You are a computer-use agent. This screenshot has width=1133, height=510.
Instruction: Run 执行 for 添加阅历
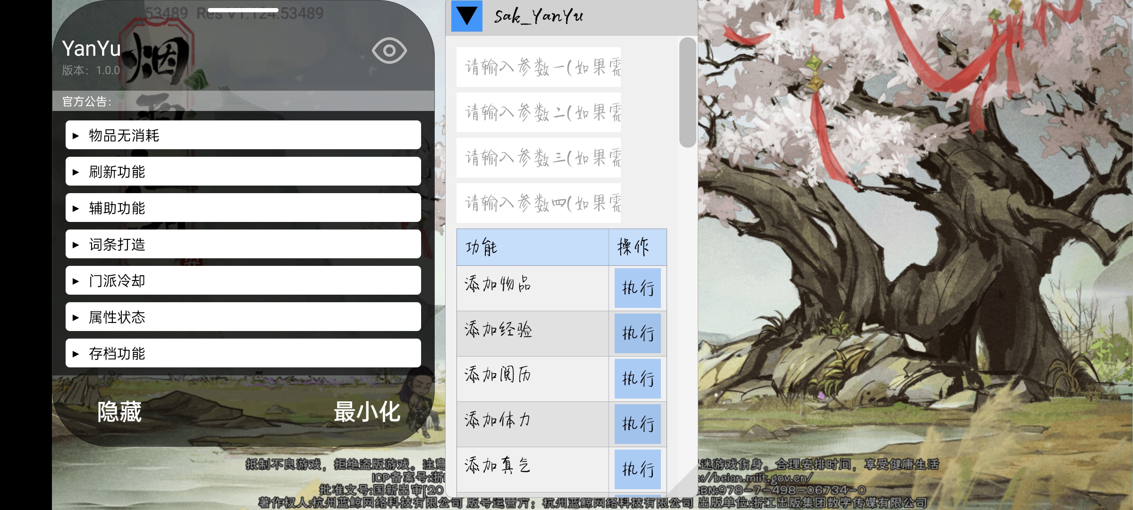(638, 378)
